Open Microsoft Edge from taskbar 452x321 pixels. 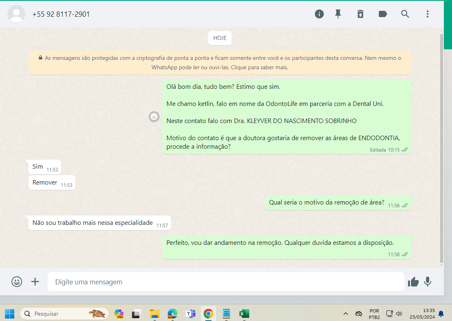172,314
